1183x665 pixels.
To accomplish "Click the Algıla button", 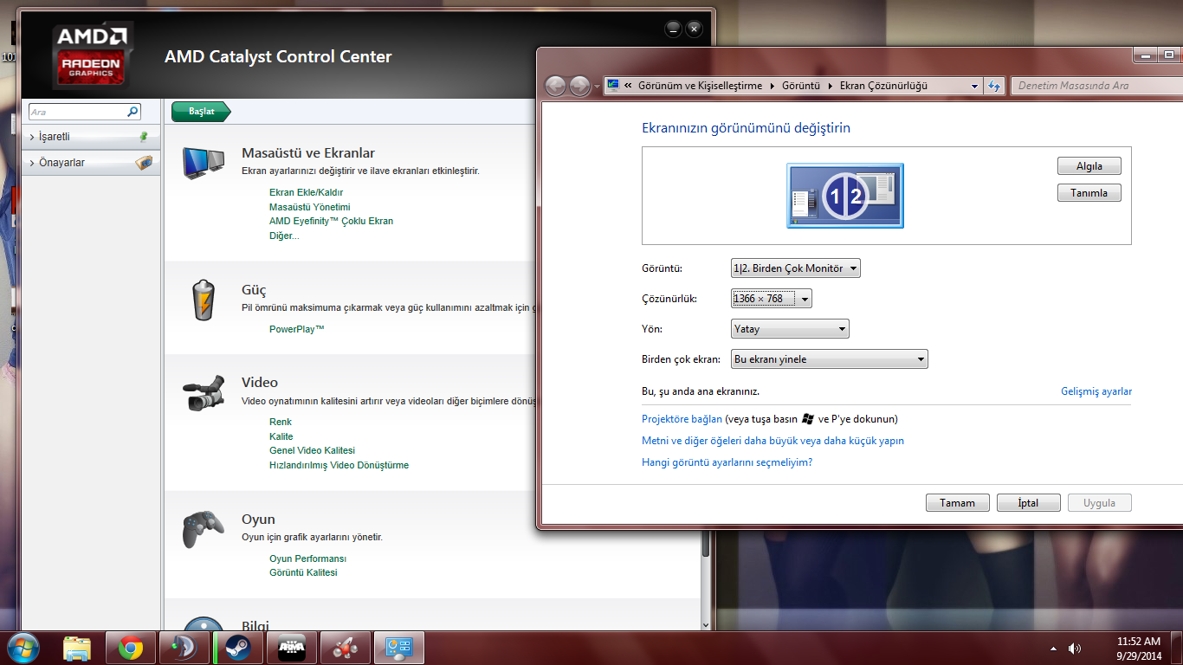I will (1089, 165).
